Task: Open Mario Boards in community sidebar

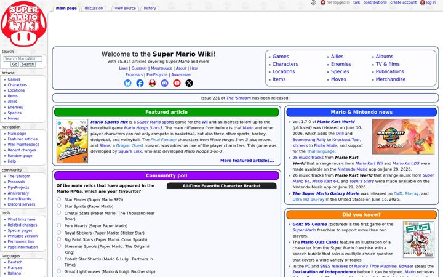Action: [19, 199]
